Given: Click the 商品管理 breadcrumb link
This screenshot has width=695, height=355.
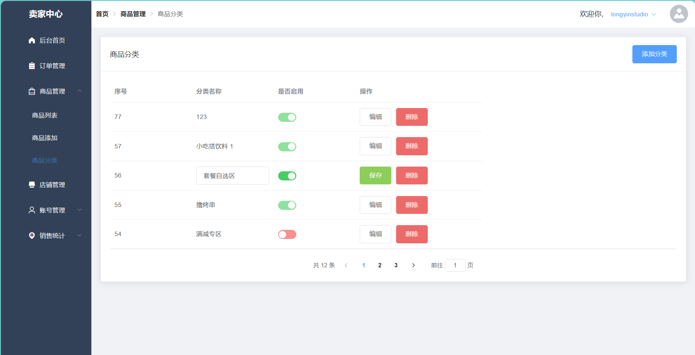Looking at the screenshot, I should click(133, 14).
